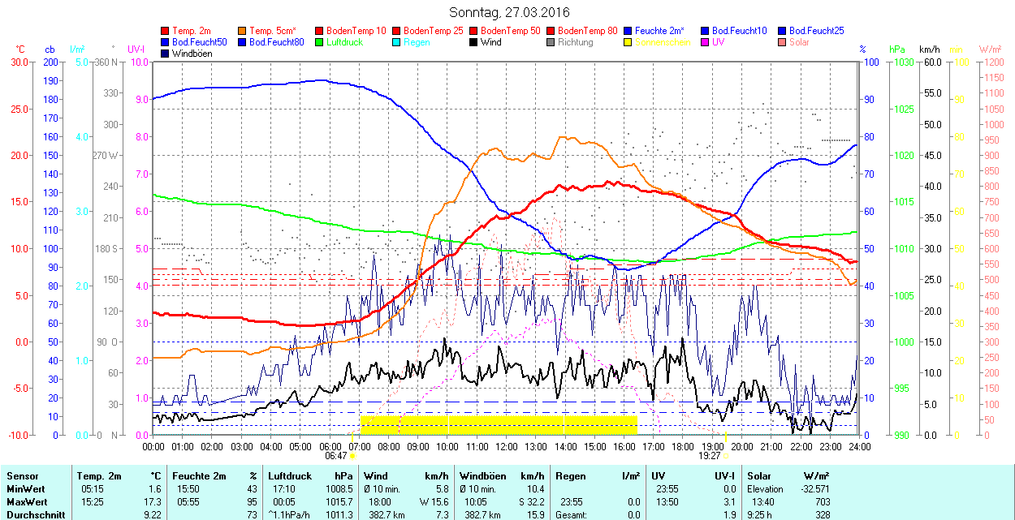The width and height of the screenshot is (1015, 520).
Task: Click the dark navy Windböen legend square
Action: point(166,54)
